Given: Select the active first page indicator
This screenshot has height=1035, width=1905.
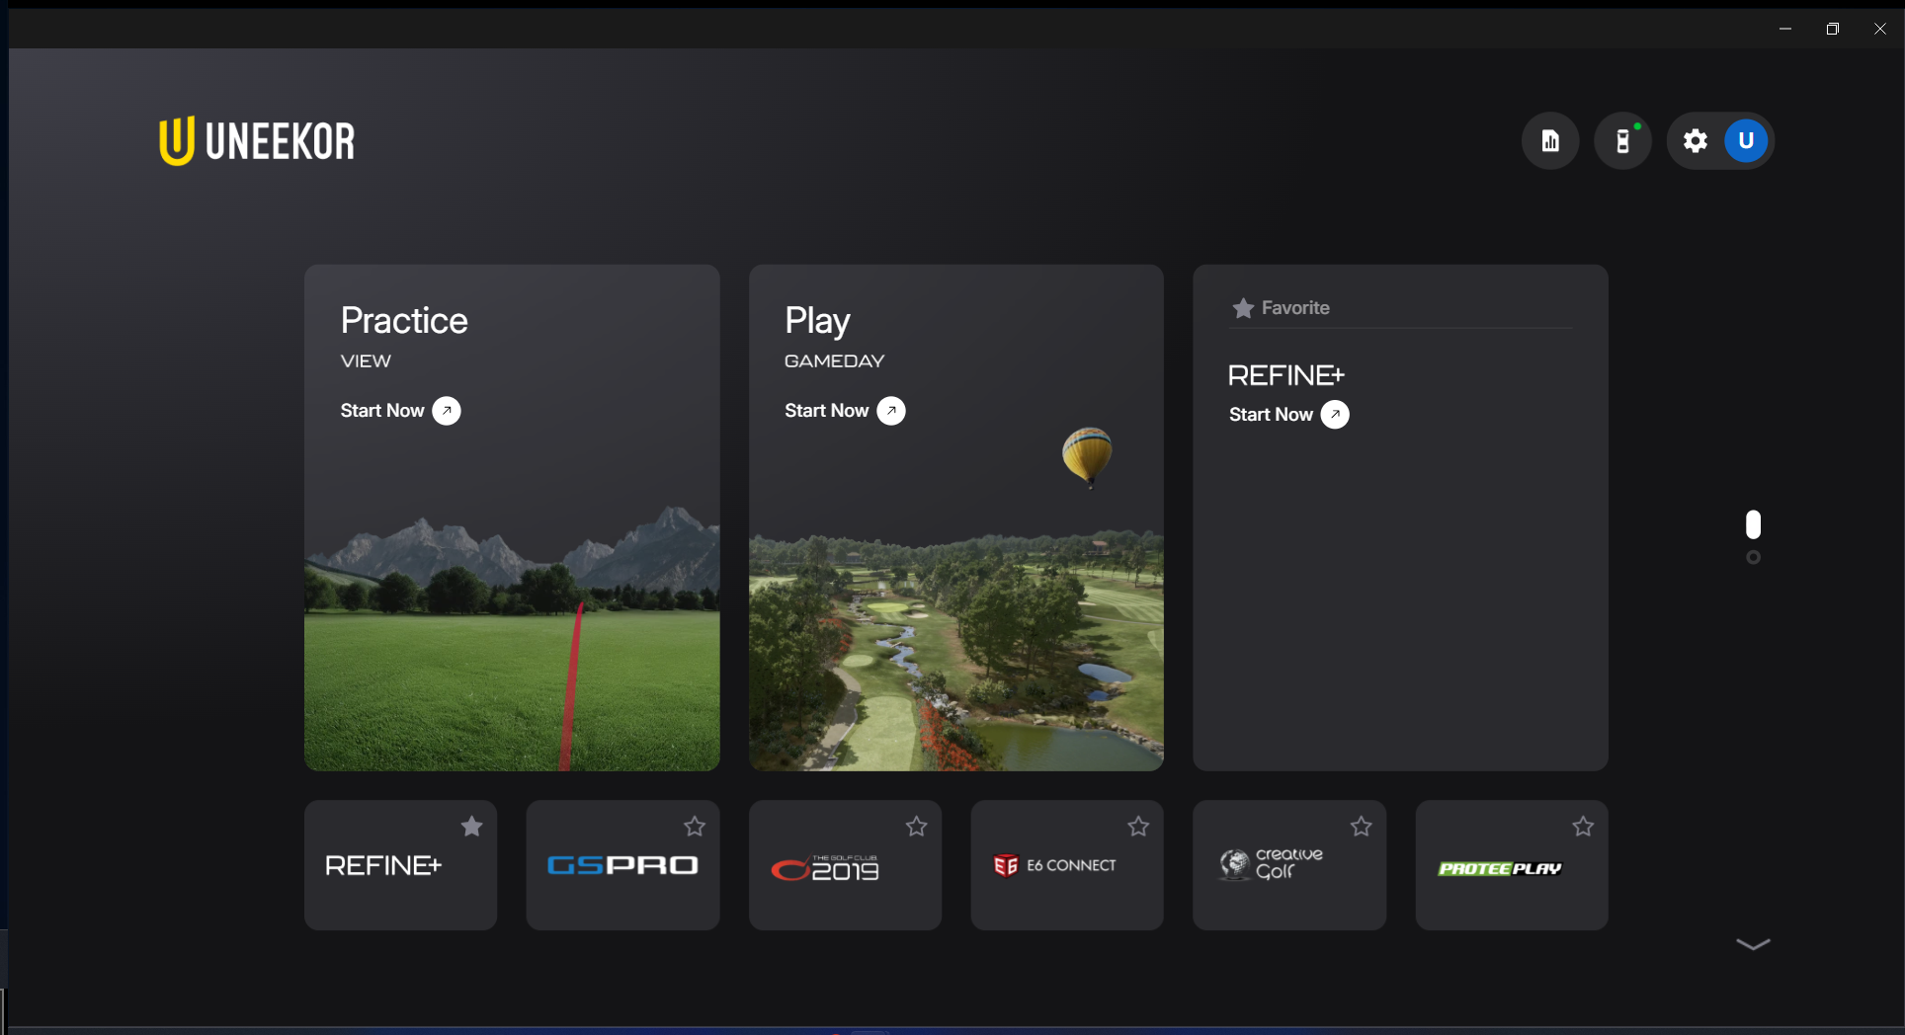Looking at the screenshot, I should pyautogui.click(x=1753, y=524).
